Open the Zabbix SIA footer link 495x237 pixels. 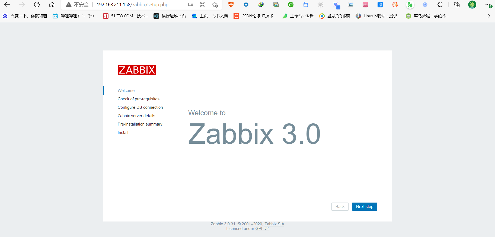(x=274, y=224)
